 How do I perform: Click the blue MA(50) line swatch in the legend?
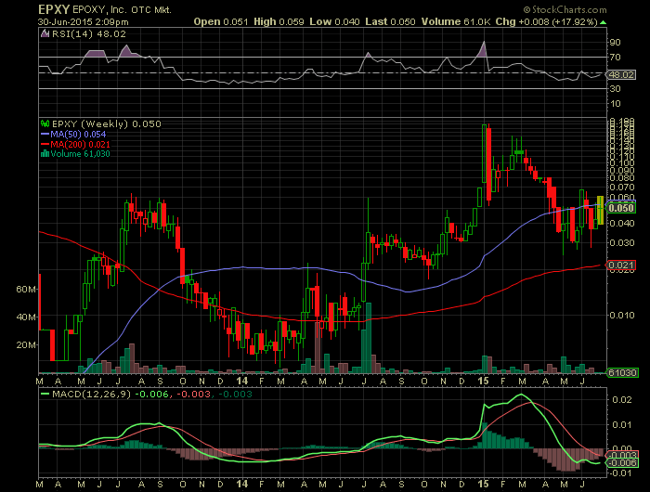45,135
